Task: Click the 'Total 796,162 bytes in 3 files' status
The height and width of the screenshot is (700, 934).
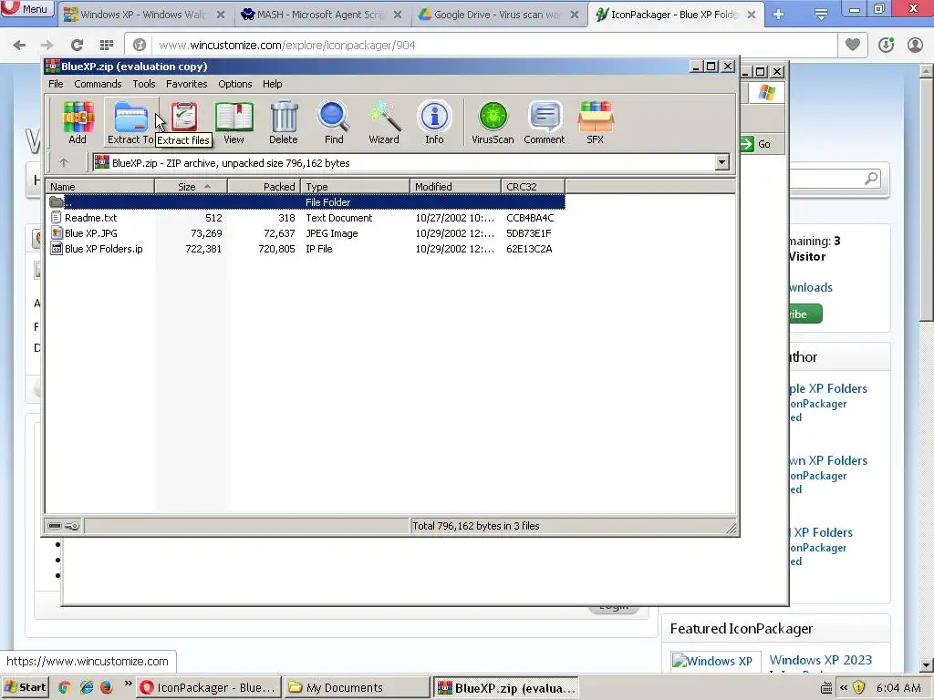Action: click(x=476, y=526)
